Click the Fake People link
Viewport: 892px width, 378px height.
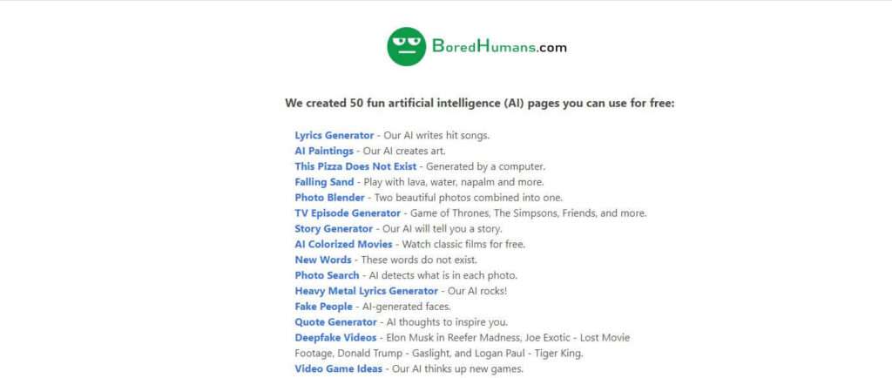coord(324,307)
